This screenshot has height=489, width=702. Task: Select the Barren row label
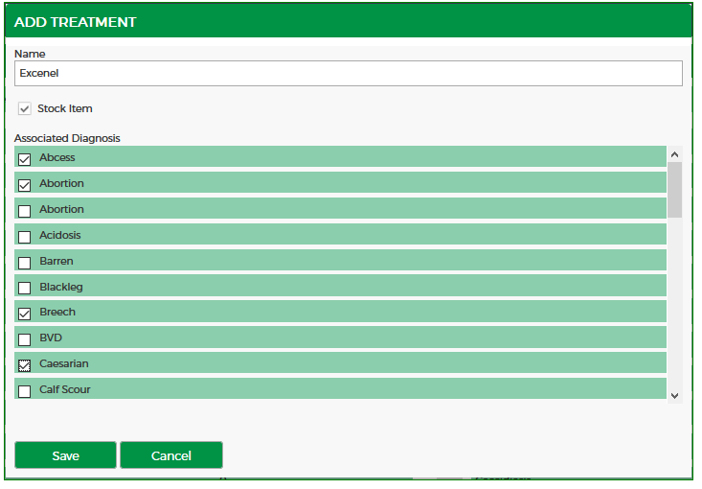(x=57, y=262)
